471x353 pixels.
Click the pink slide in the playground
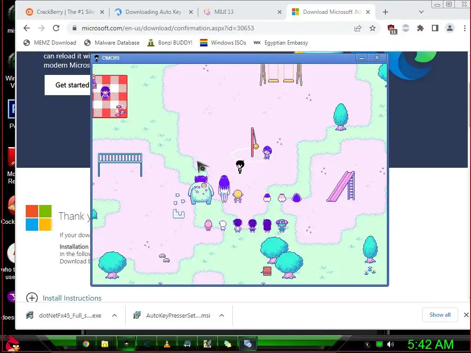tap(341, 186)
